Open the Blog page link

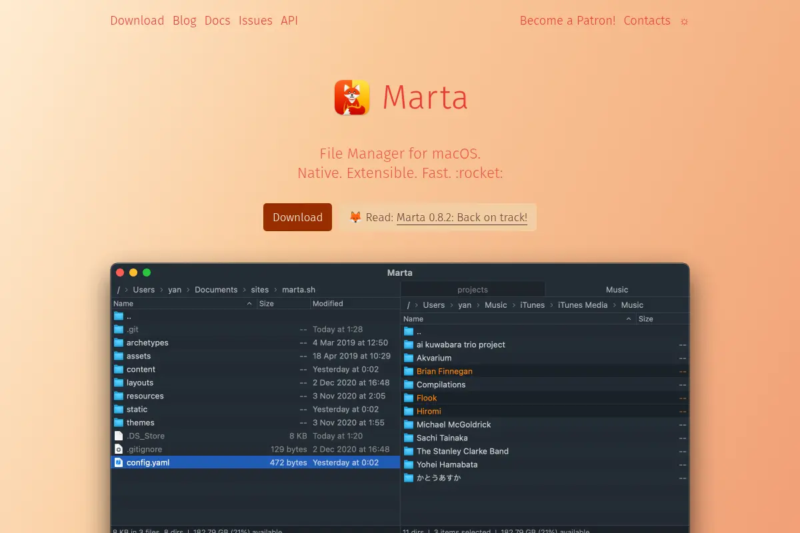(x=185, y=21)
